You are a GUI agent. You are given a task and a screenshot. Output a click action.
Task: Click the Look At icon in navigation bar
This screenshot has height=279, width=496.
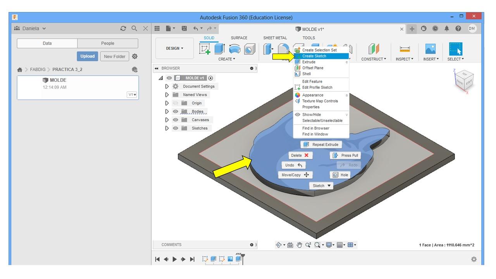tap(290, 245)
